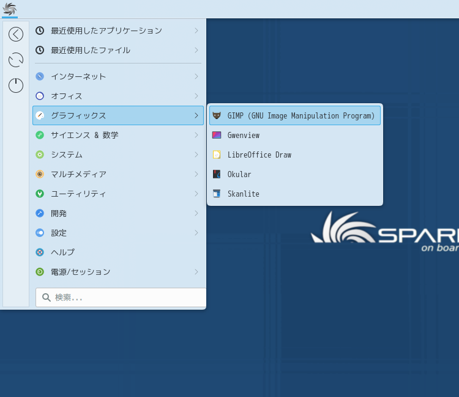
Task: Launch Gwenview from the label text
Action: tap(244, 135)
